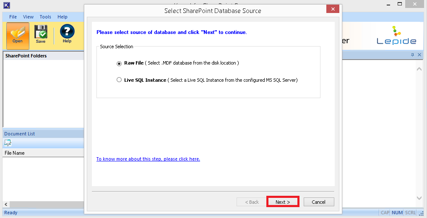Open Help from the toolbar question-mark icon
This screenshot has height=218, width=427.
[x=67, y=34]
